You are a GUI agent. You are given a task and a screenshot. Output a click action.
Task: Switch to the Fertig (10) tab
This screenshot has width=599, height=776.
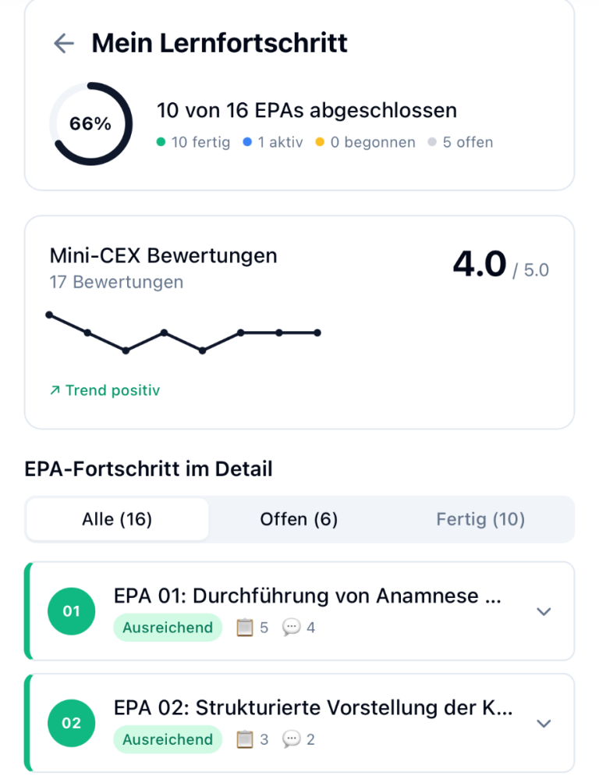[480, 519]
